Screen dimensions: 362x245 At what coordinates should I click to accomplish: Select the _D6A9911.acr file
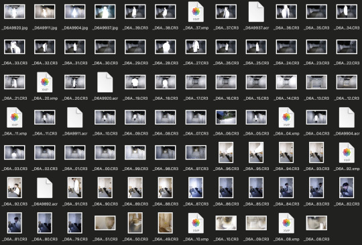(x=75, y=117)
